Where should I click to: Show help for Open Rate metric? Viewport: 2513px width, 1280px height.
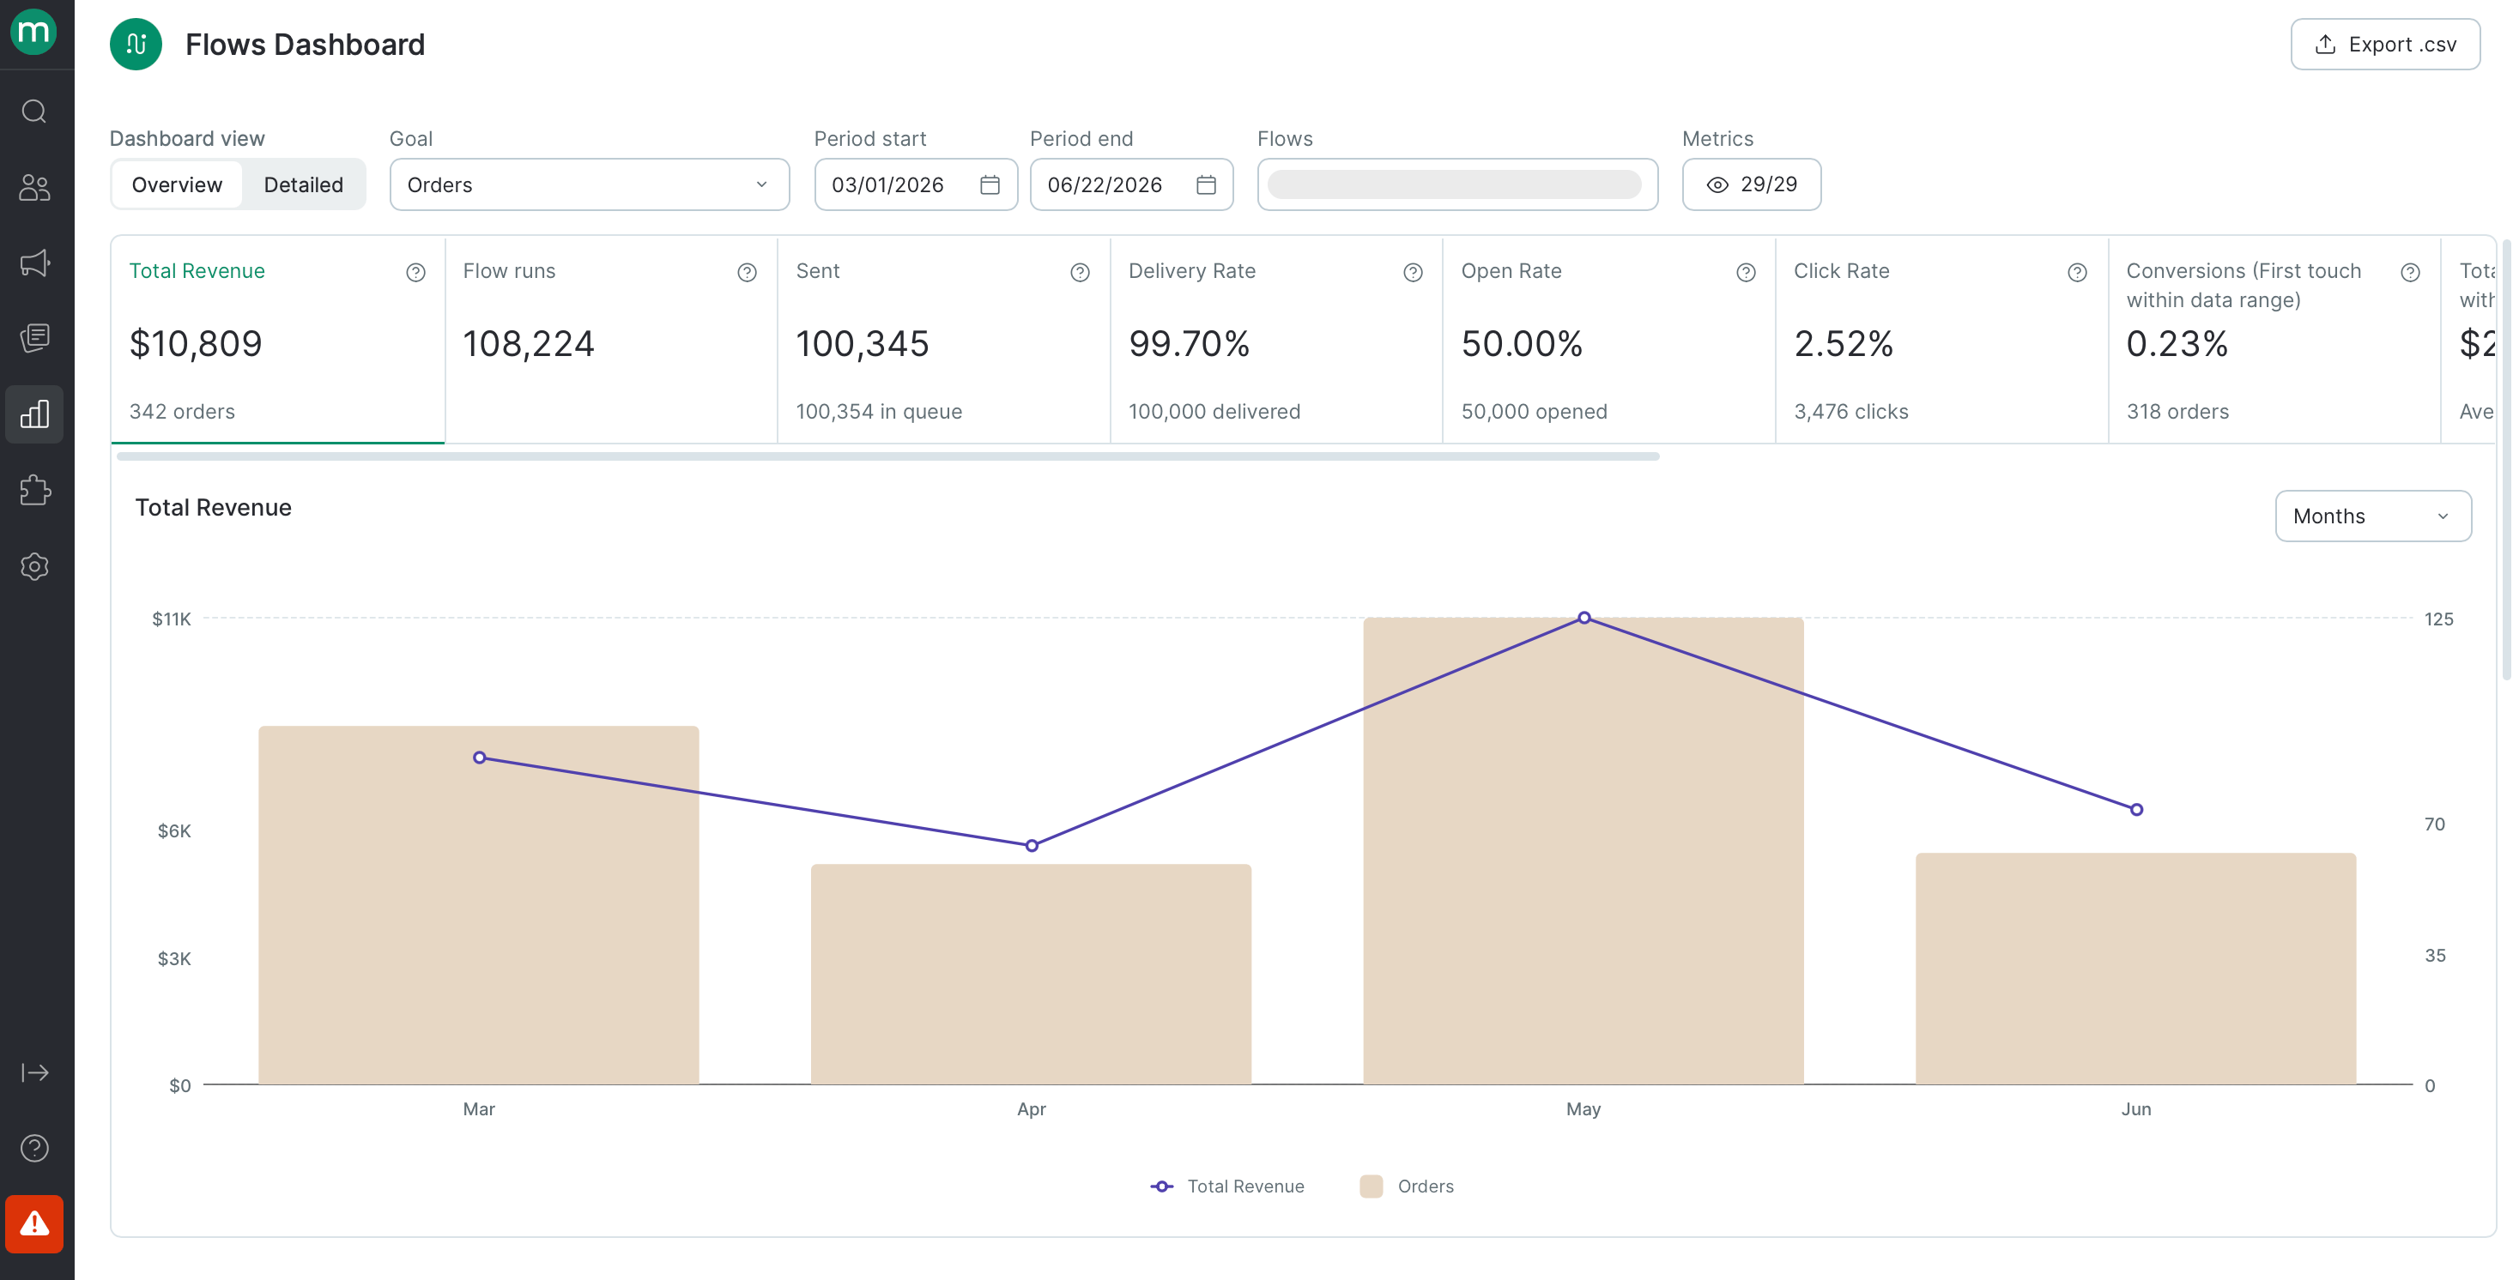coord(1747,273)
